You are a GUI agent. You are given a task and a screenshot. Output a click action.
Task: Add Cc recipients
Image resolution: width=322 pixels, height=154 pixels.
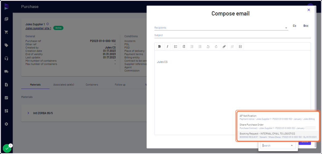[x=295, y=26]
